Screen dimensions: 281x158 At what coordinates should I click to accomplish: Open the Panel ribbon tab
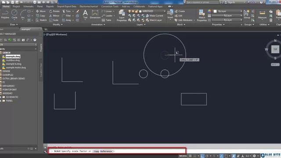tap(40, 7)
